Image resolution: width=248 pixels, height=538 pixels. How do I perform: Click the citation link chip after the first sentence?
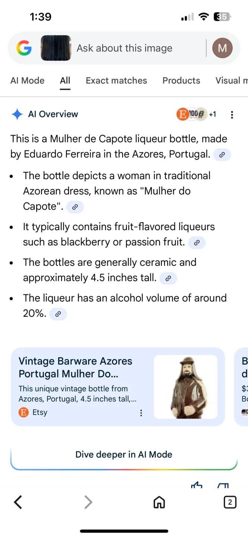[222, 154]
